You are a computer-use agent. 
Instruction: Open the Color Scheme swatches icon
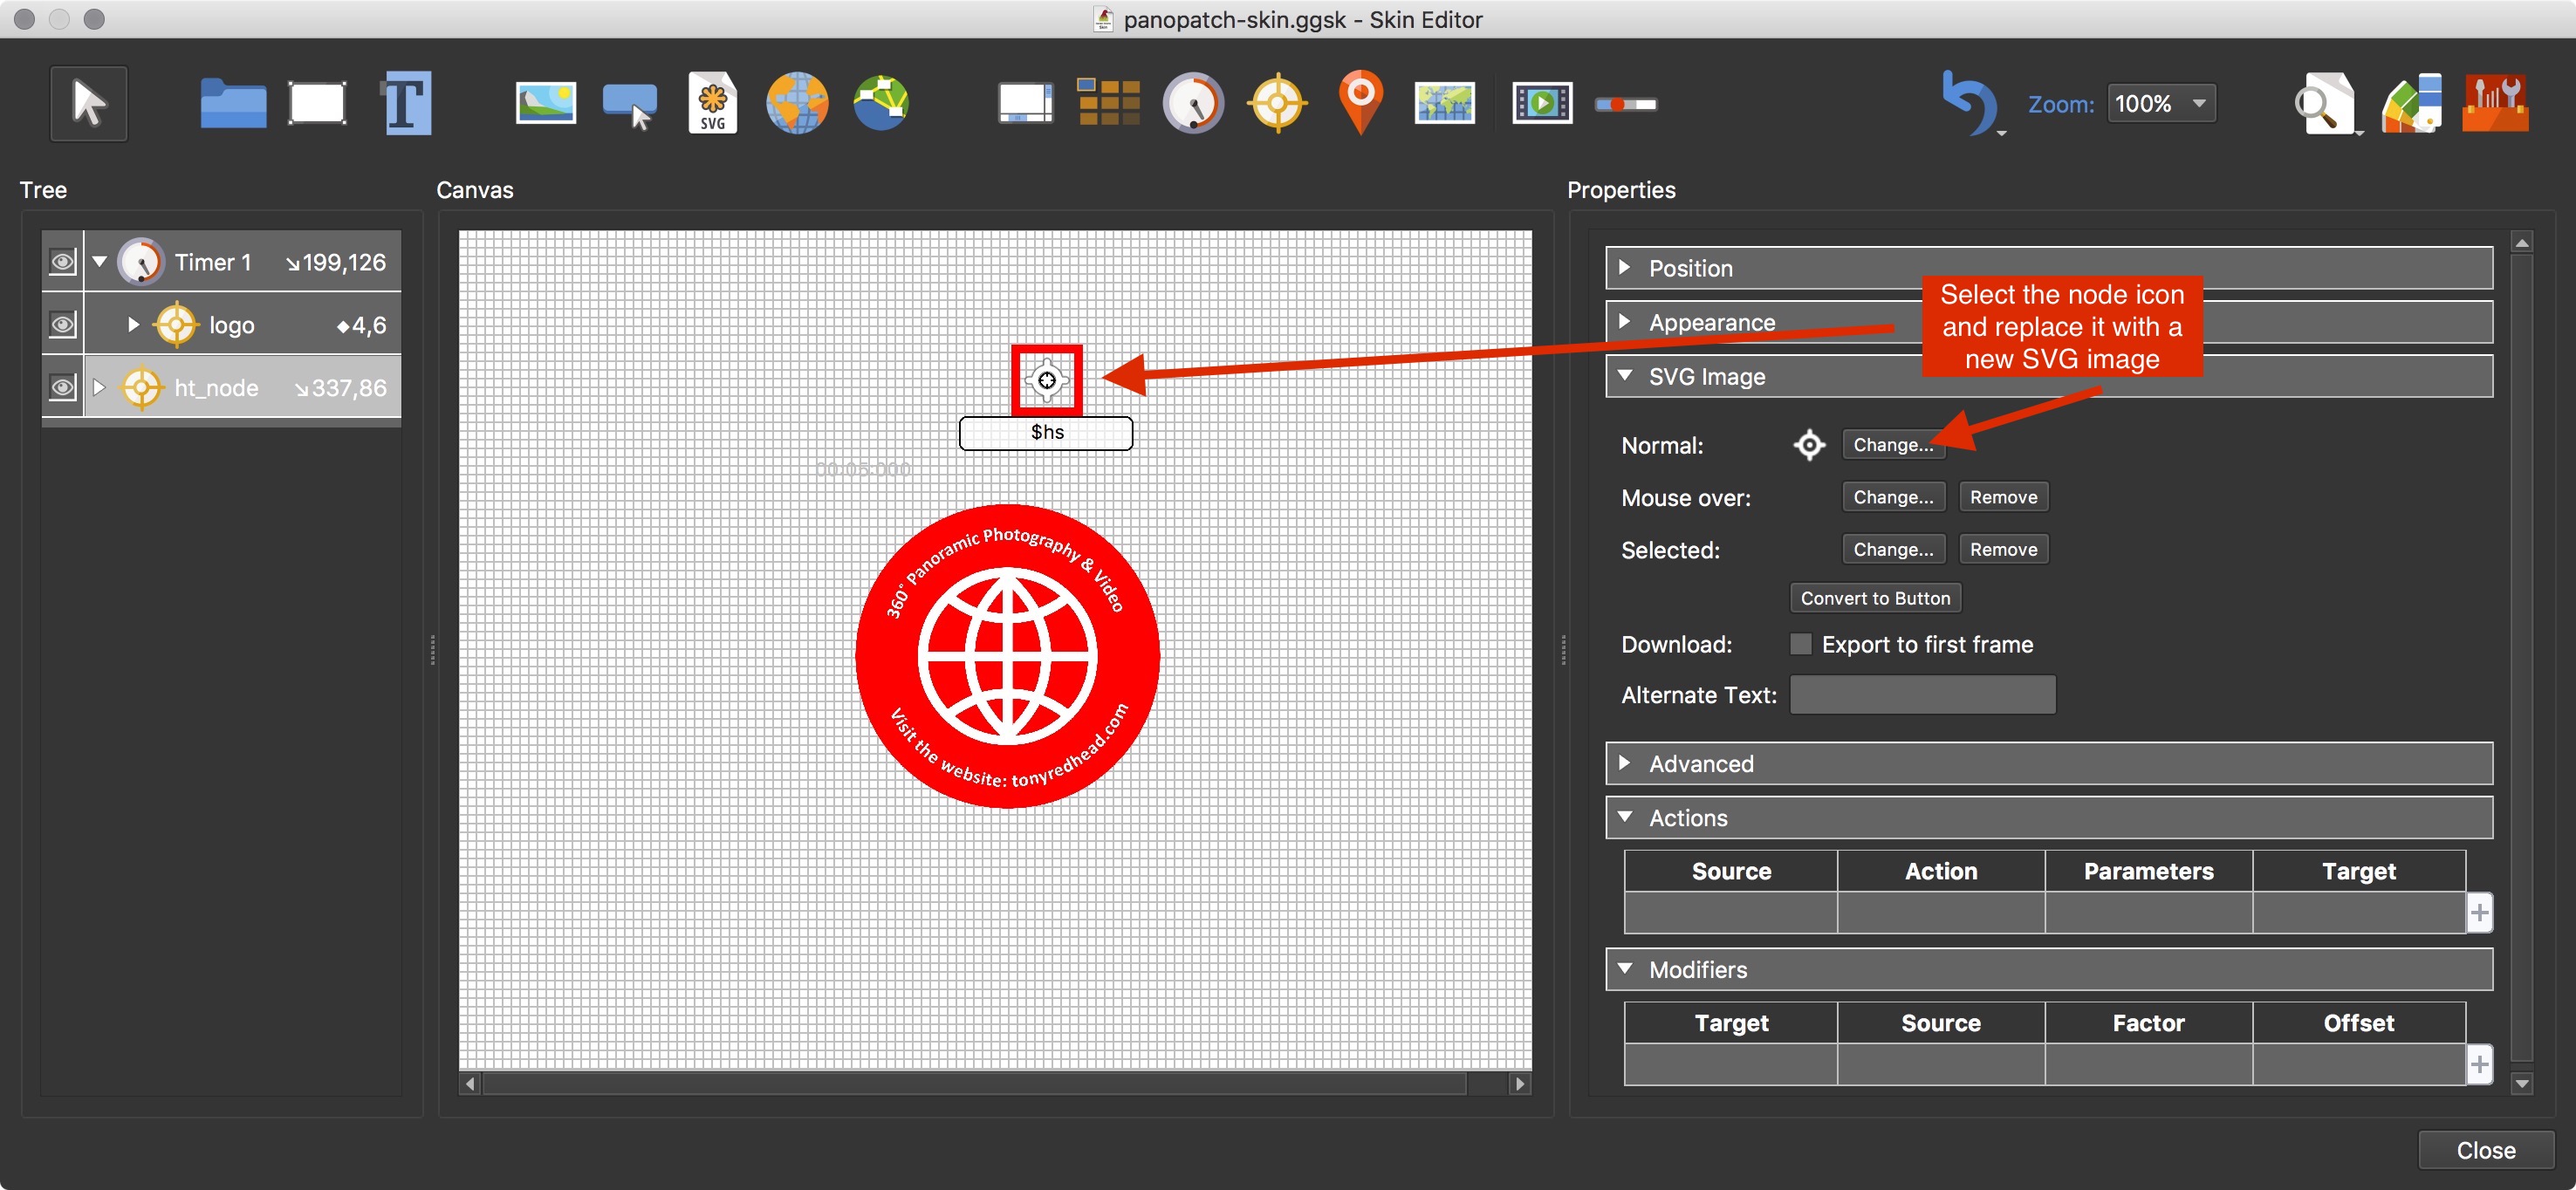[2411, 103]
